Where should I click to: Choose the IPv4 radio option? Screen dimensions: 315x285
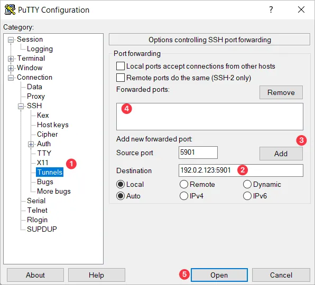184,196
